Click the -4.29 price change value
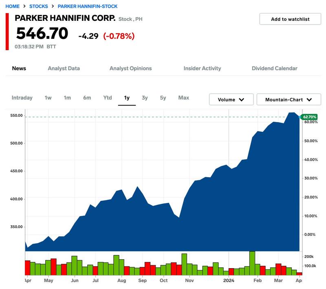The width and height of the screenshot is (326, 289). pyautogui.click(x=88, y=36)
